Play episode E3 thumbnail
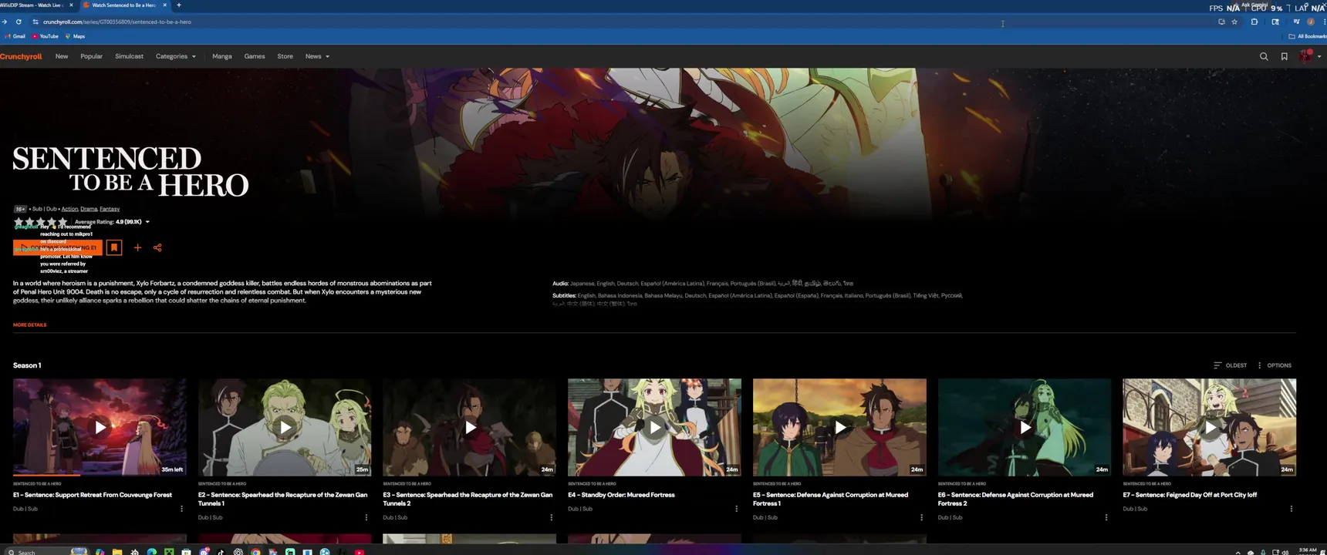 coord(469,427)
